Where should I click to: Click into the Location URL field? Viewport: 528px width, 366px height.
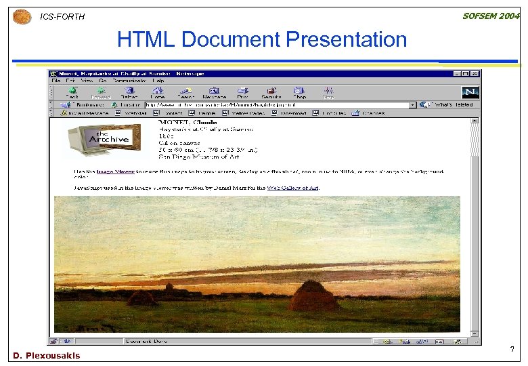(277, 105)
